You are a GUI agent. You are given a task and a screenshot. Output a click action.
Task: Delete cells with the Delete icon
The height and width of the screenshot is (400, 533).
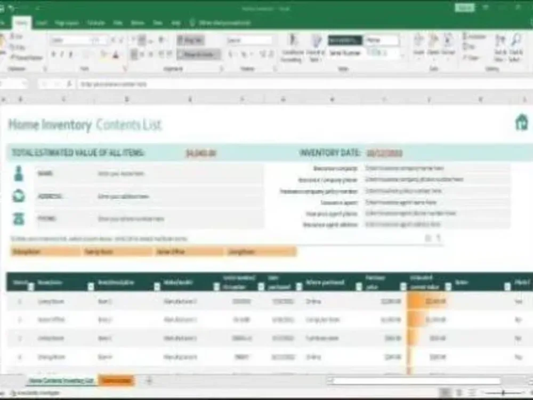pos(433,45)
